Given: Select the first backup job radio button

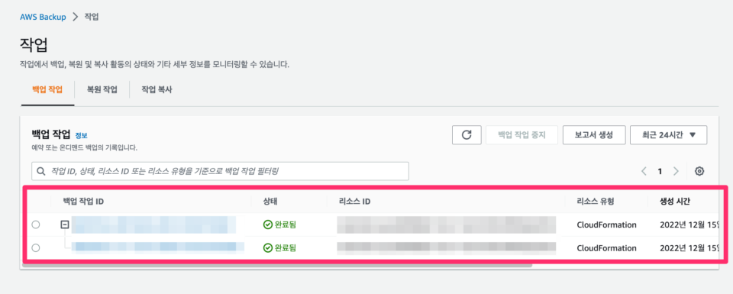Looking at the screenshot, I should point(36,225).
